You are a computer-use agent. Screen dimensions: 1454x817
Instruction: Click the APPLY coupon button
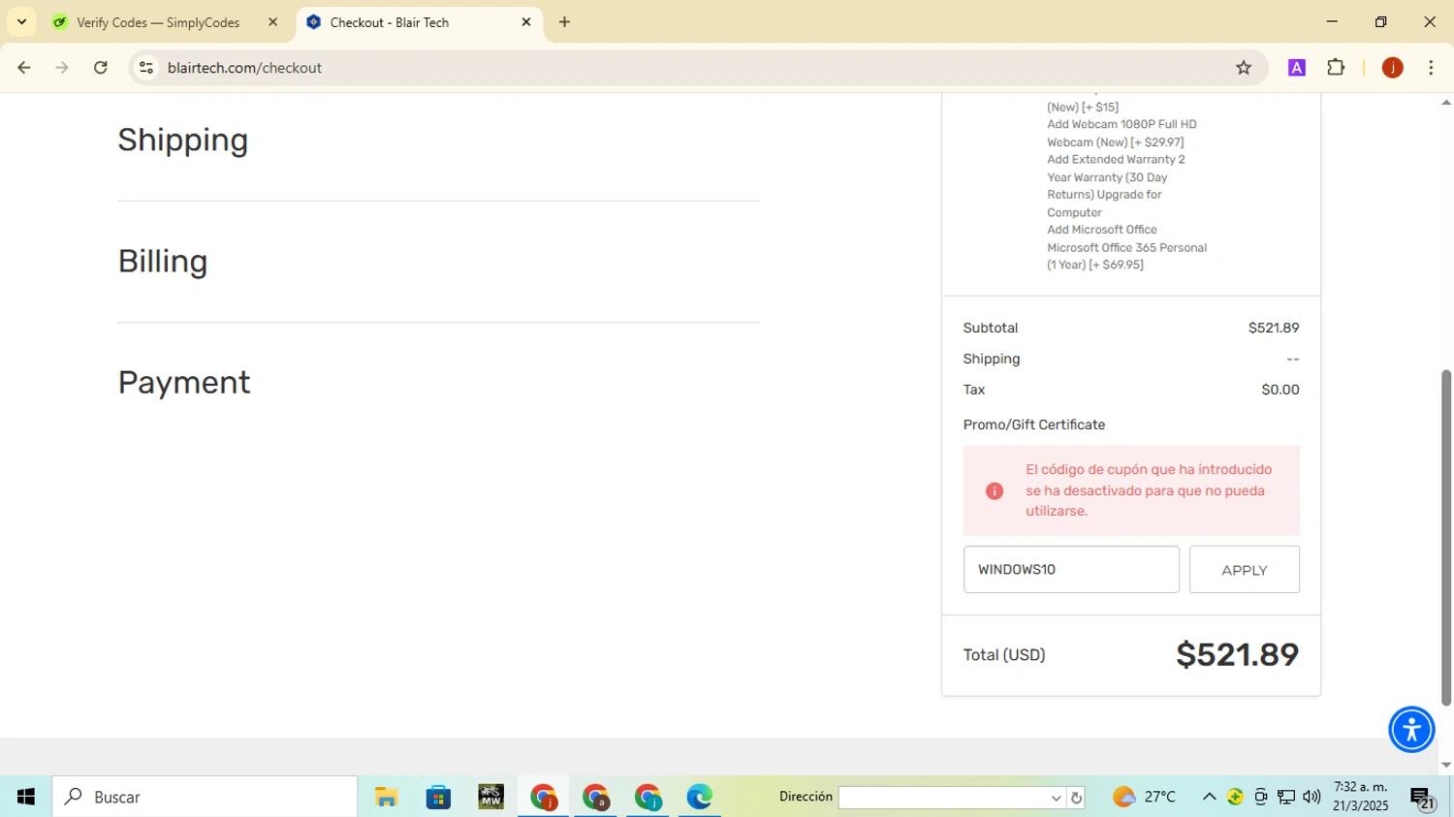pyautogui.click(x=1245, y=570)
